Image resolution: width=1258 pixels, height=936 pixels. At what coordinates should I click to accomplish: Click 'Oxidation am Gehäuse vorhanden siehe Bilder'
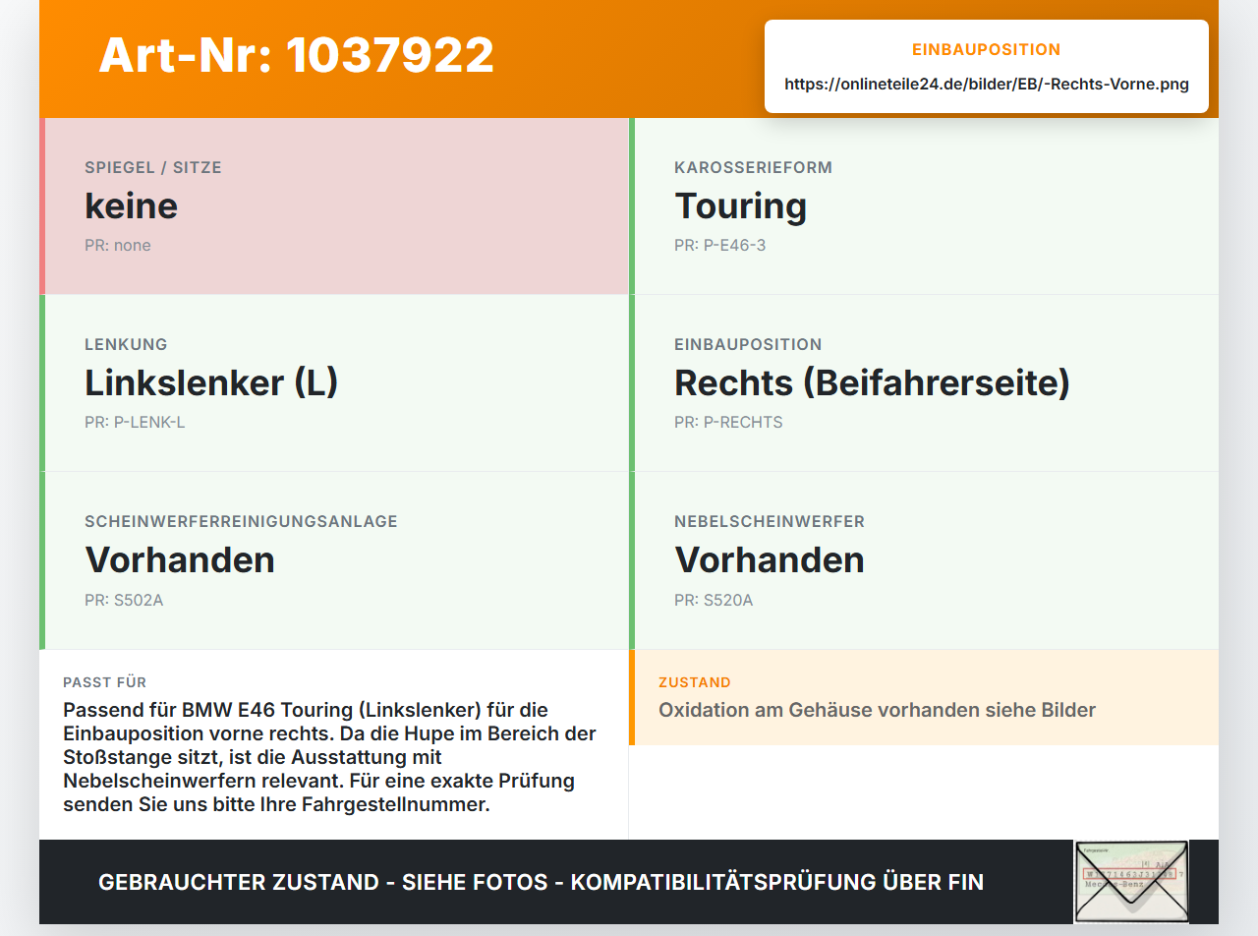[x=877, y=710]
